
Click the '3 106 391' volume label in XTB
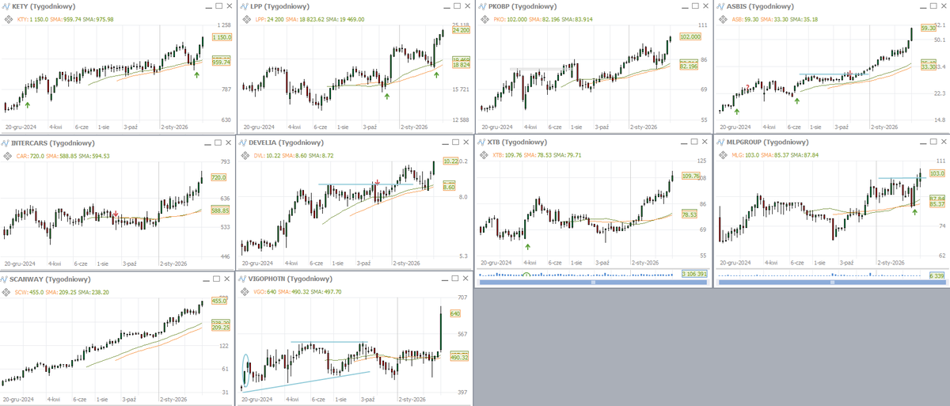point(694,274)
